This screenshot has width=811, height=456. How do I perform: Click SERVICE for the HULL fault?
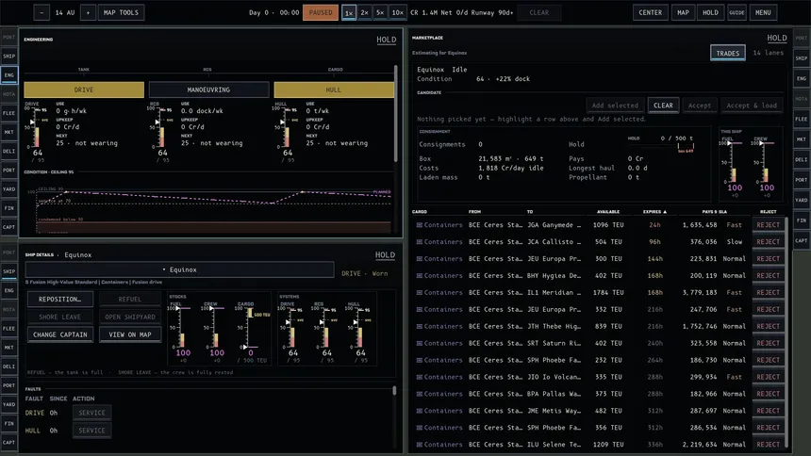92,431
